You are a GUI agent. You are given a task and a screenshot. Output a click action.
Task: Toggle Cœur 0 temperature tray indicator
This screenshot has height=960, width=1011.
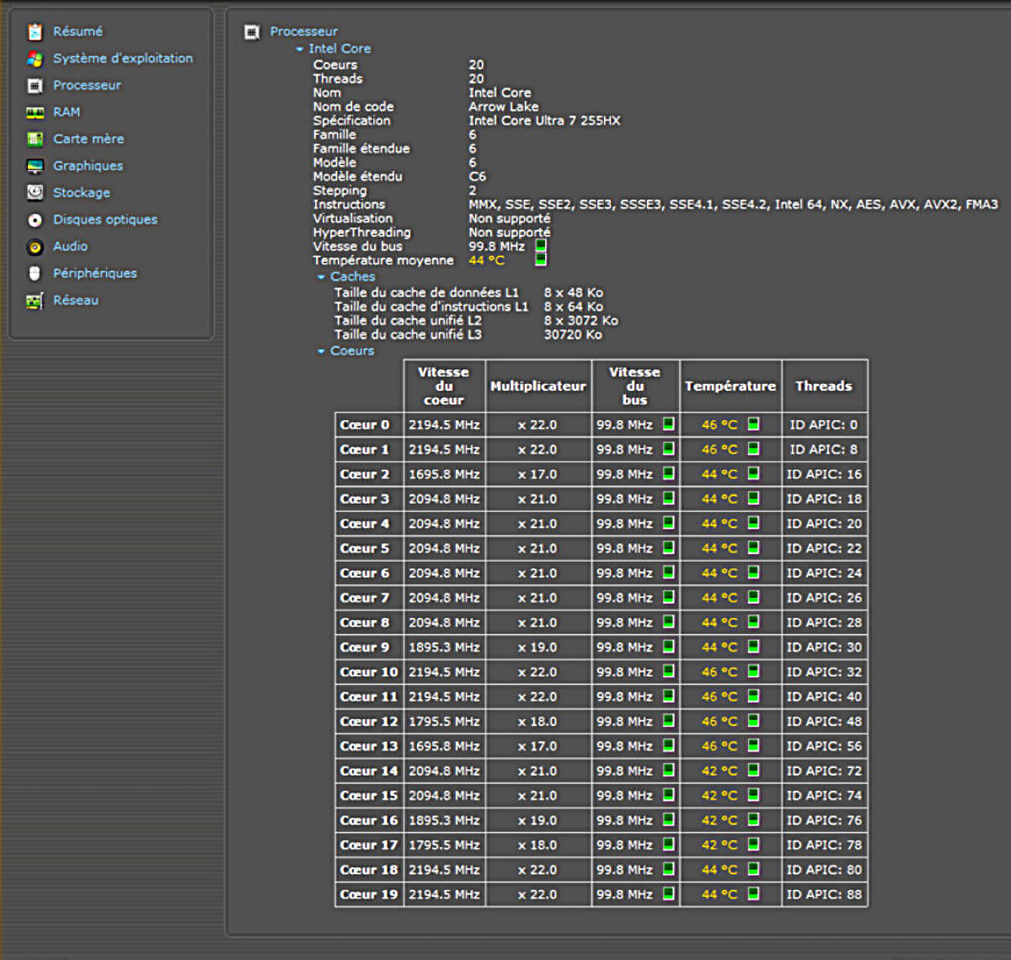pyautogui.click(x=753, y=424)
